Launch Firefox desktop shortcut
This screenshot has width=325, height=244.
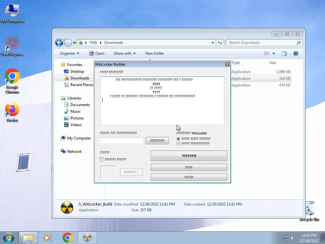(x=12, y=112)
